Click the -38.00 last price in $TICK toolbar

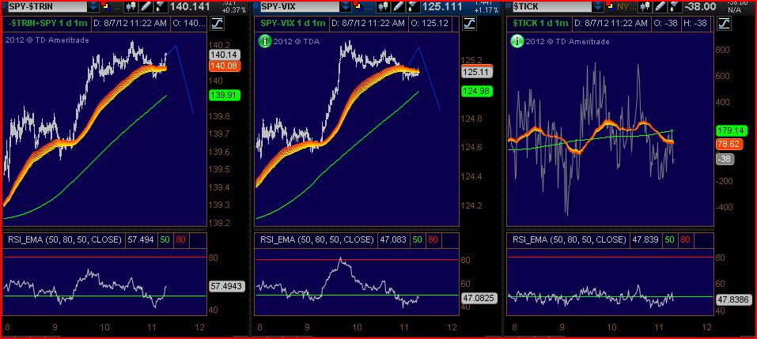click(700, 7)
